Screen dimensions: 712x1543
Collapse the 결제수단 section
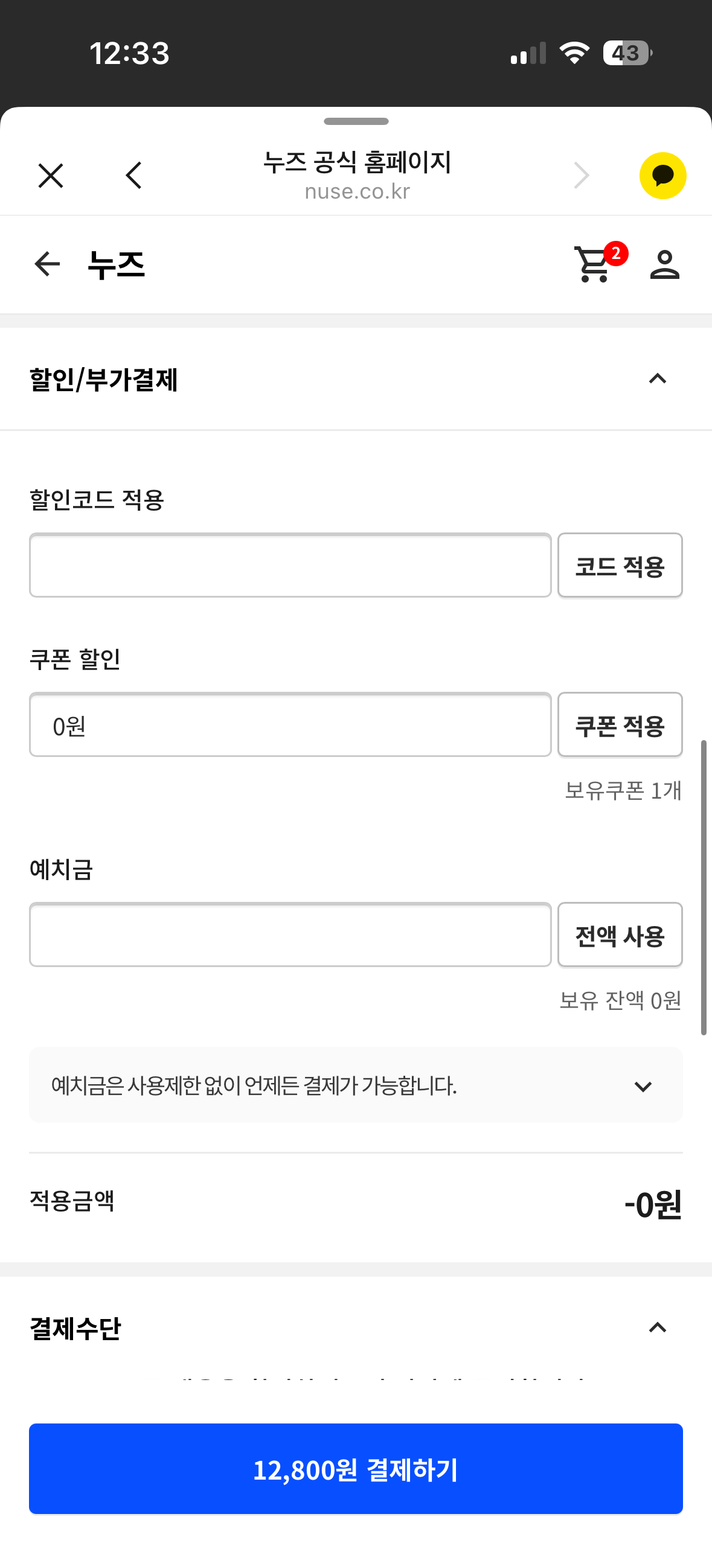tap(657, 1328)
